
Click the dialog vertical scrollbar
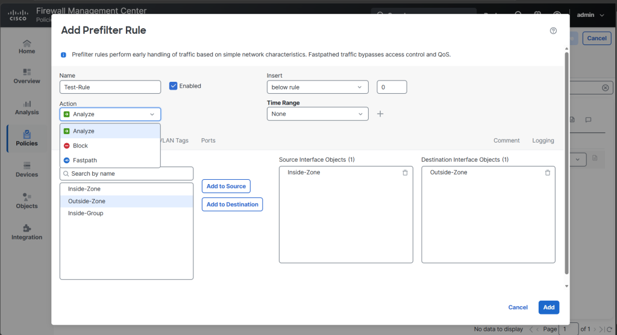pyautogui.click(x=566, y=163)
